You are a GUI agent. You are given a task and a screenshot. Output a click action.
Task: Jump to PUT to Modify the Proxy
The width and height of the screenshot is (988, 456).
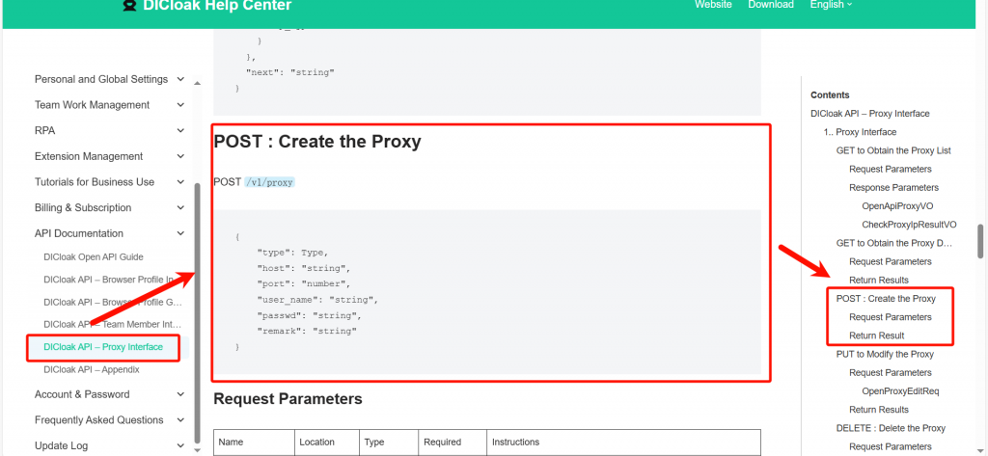point(885,354)
